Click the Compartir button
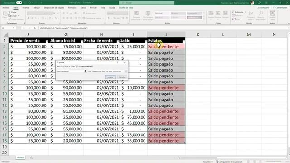Image resolution: width=290 pixels, height=163 pixels. 263,8
